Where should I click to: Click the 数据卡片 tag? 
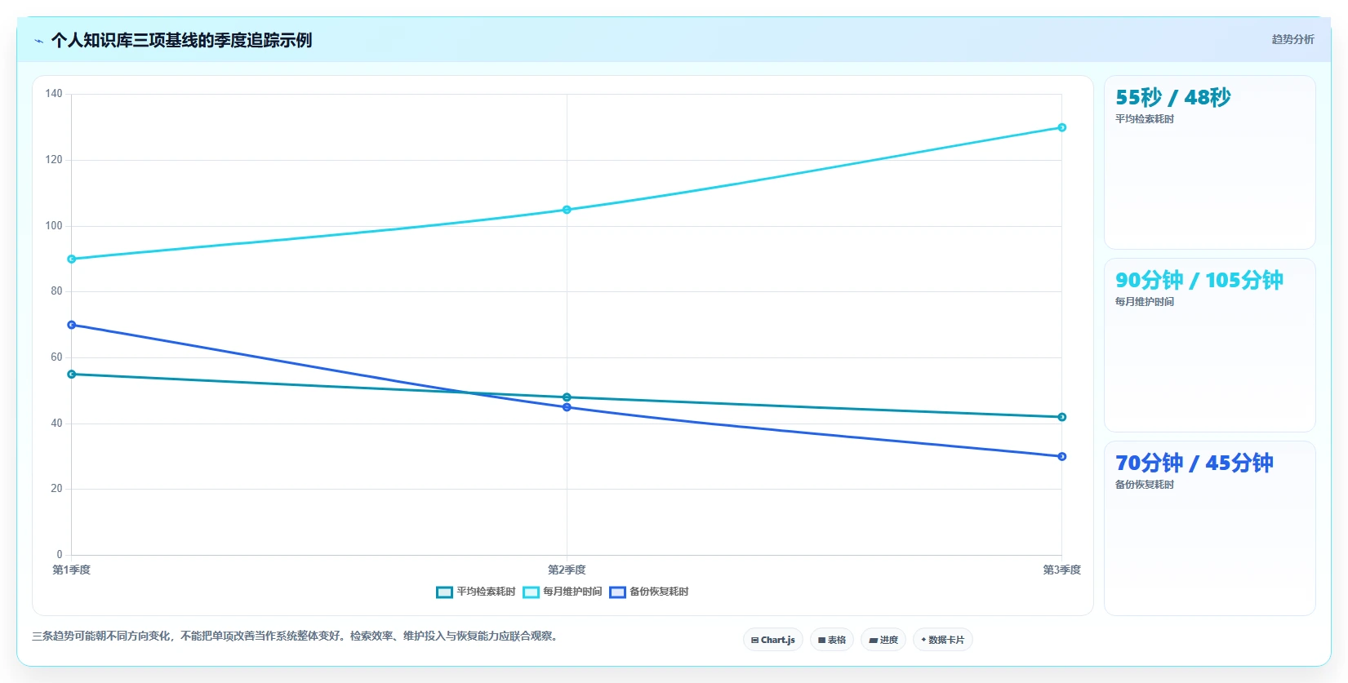(943, 640)
